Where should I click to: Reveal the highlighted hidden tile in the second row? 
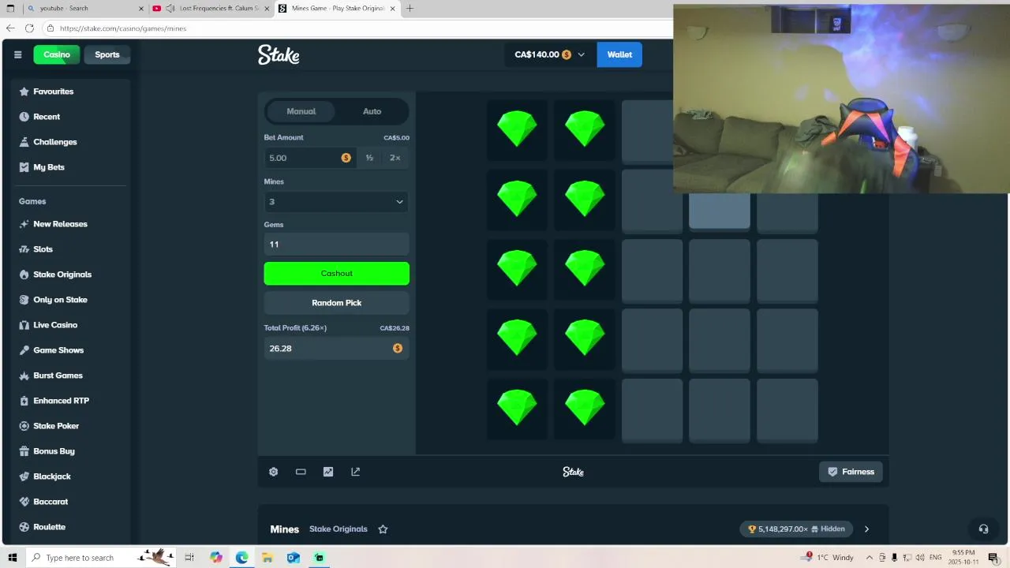[x=720, y=211]
